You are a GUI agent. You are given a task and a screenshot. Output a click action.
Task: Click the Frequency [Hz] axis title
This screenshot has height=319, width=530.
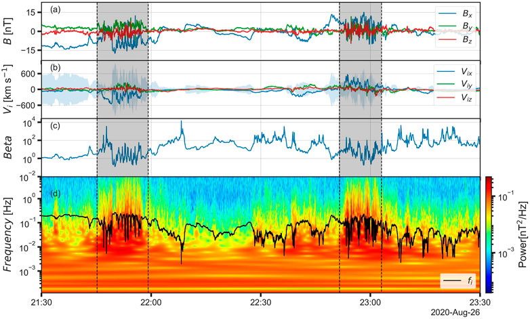[7, 234]
